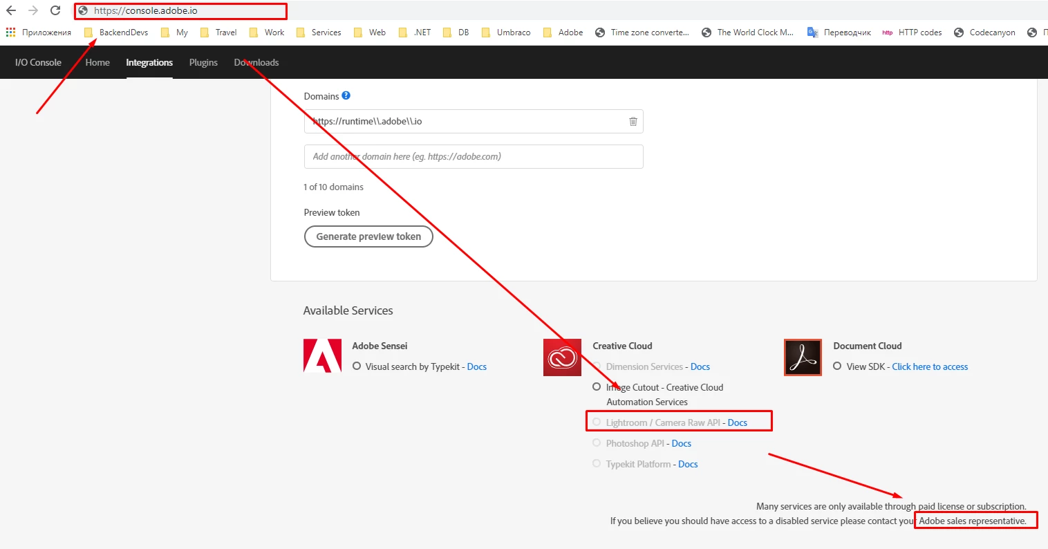1048x549 pixels.
Task: Select Typekit Platform radio button
Action: click(597, 463)
